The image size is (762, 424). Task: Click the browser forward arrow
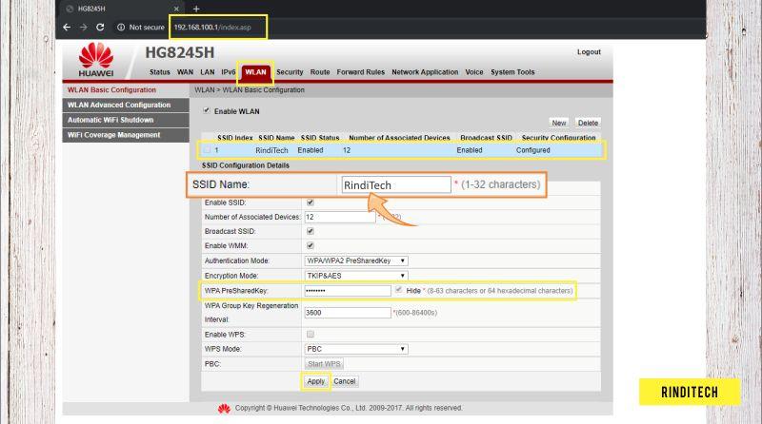84,28
